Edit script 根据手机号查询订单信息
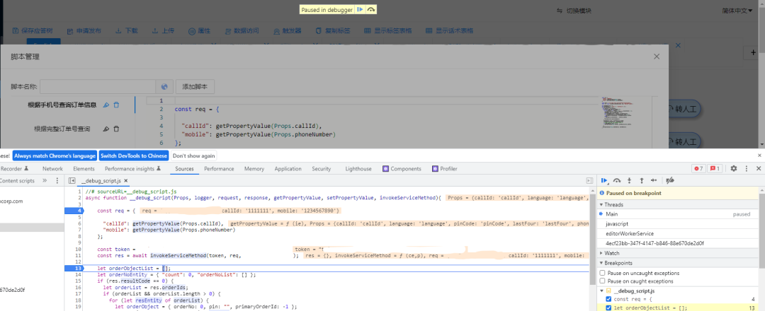This screenshot has width=765, height=311. tap(106, 105)
